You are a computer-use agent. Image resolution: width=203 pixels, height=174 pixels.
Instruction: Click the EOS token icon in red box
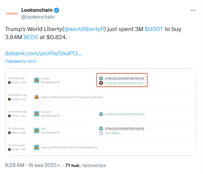click(101, 83)
